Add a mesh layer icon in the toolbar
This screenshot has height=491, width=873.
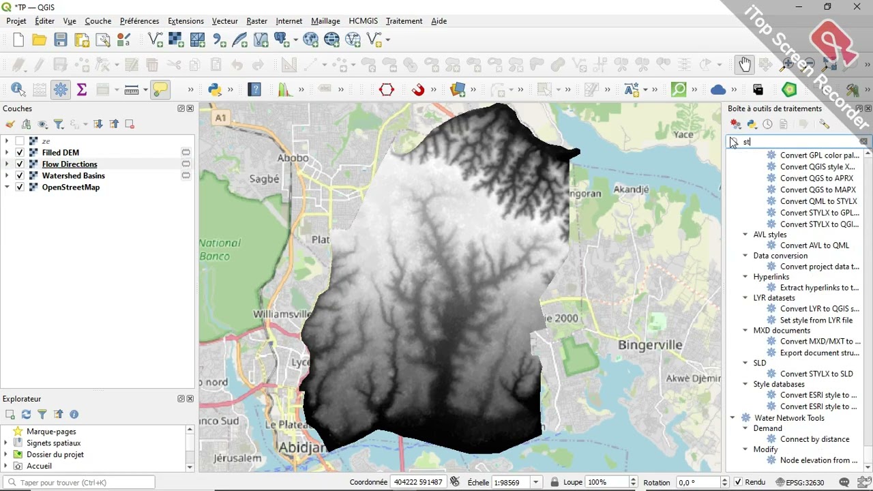point(198,40)
